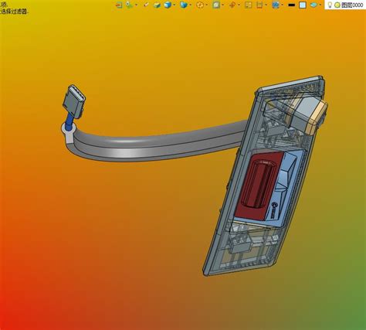Open dropdown next to blue stacked boxes icon
This screenshot has width=366, height=330.
(x=190, y=5)
